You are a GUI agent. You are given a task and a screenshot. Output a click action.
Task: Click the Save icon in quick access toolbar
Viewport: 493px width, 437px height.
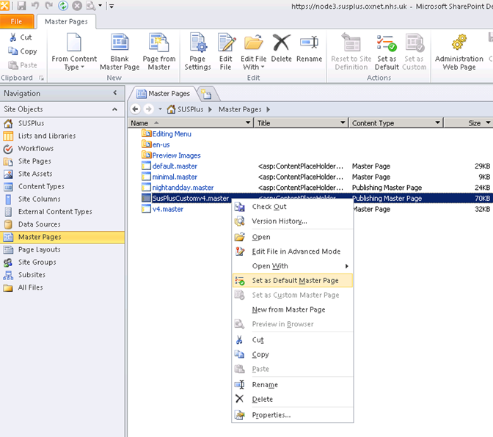(21, 6)
